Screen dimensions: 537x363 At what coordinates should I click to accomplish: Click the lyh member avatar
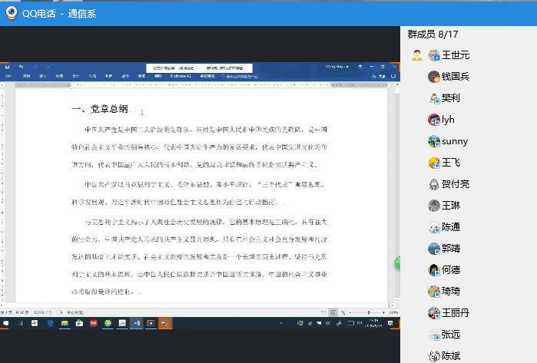coord(434,120)
